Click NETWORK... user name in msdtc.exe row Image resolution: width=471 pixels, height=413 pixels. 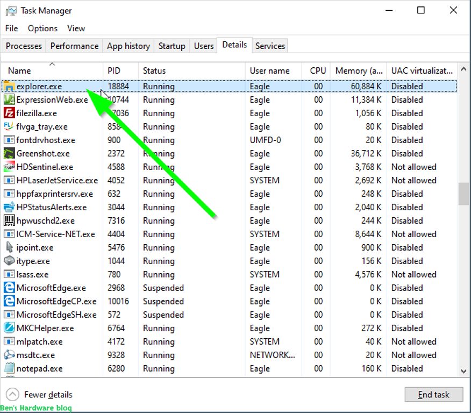point(273,355)
